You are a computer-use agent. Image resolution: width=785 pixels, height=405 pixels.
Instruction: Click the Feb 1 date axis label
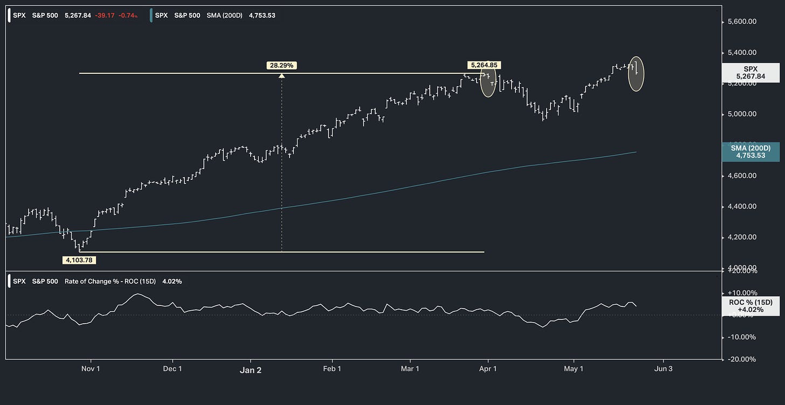pos(332,369)
